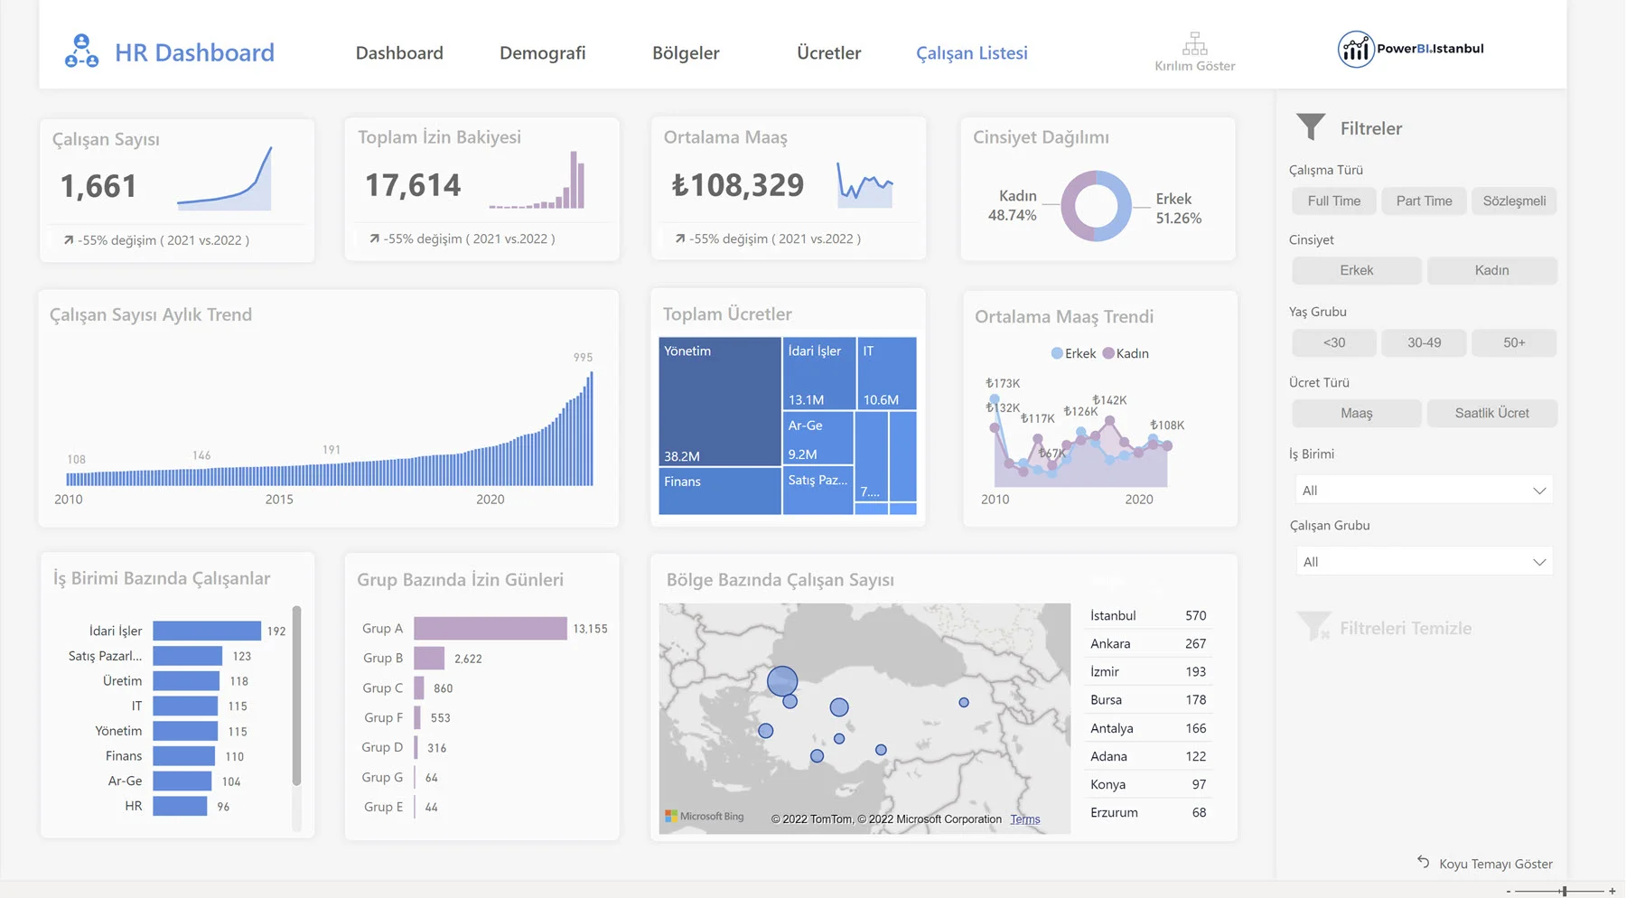This screenshot has width=1626, height=898.
Task: Toggle the 30-49 age group filter
Action: coord(1424,342)
